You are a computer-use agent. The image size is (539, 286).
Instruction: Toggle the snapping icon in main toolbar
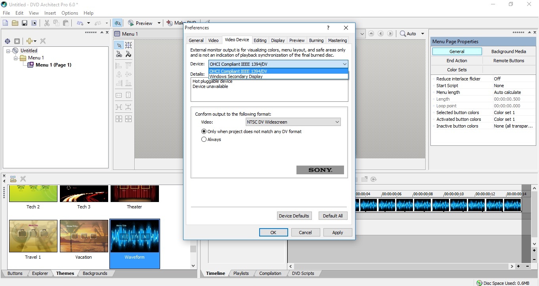click(x=117, y=23)
